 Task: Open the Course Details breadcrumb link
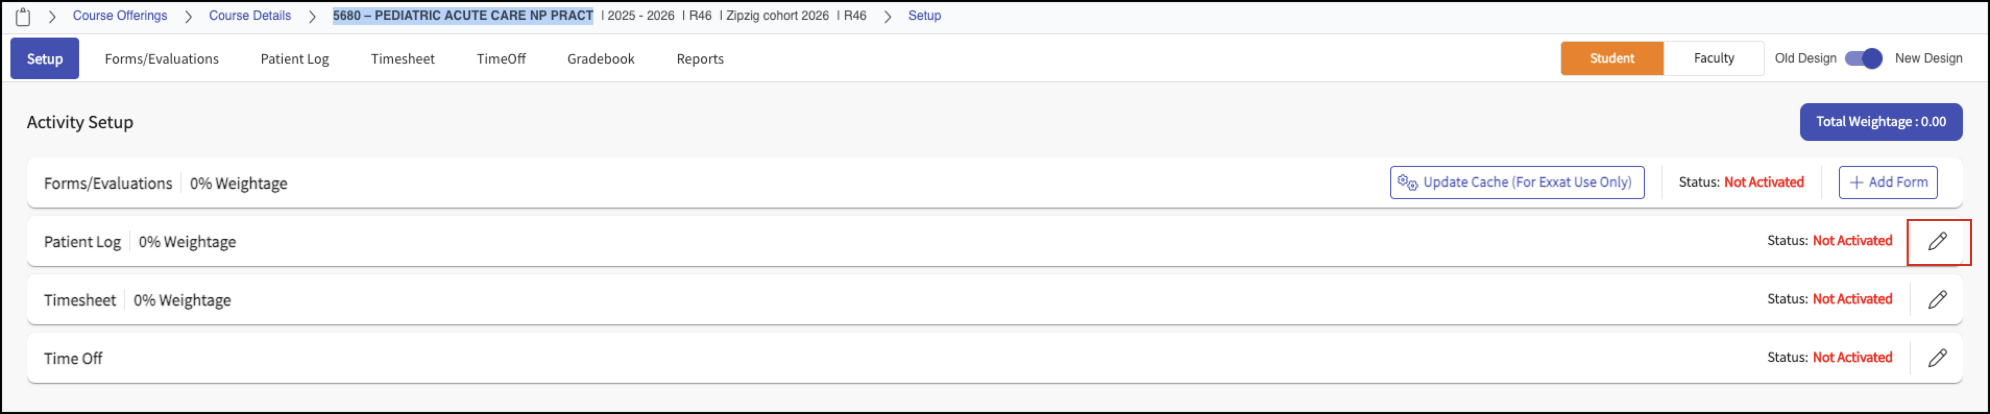coord(249,16)
